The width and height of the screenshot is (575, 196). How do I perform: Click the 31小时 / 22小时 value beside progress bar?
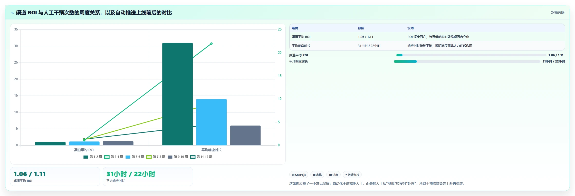click(554, 61)
